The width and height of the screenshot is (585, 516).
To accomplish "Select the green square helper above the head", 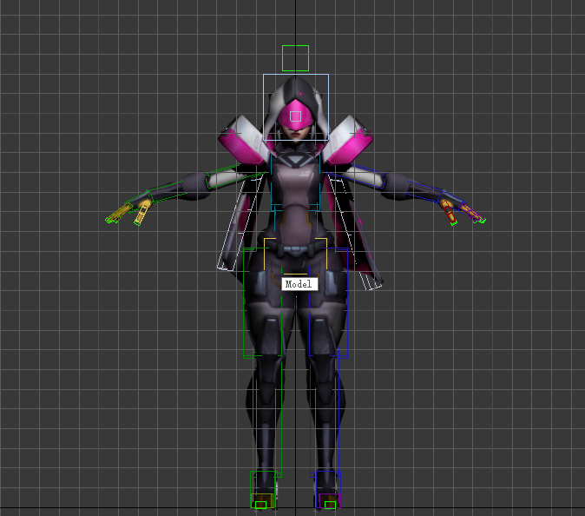I will click(295, 57).
